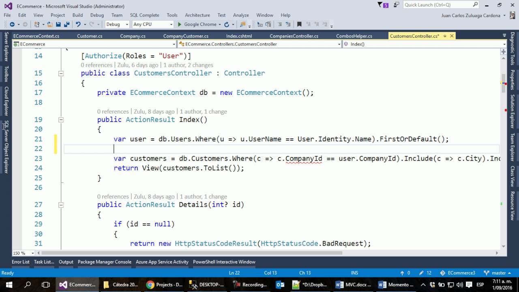
Task: Open the File menu
Action: point(7,15)
